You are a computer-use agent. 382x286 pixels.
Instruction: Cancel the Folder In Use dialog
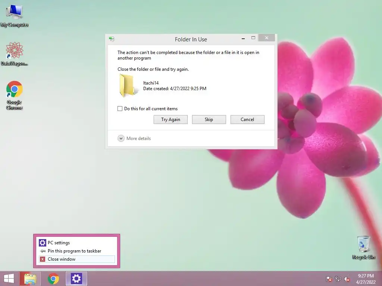(247, 120)
